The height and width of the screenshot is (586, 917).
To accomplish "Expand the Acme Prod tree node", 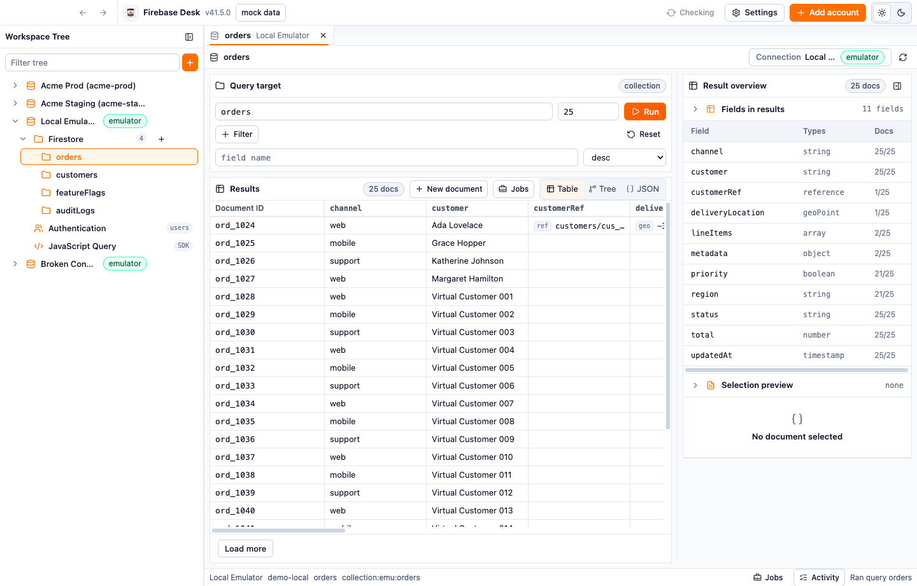I will coord(15,85).
